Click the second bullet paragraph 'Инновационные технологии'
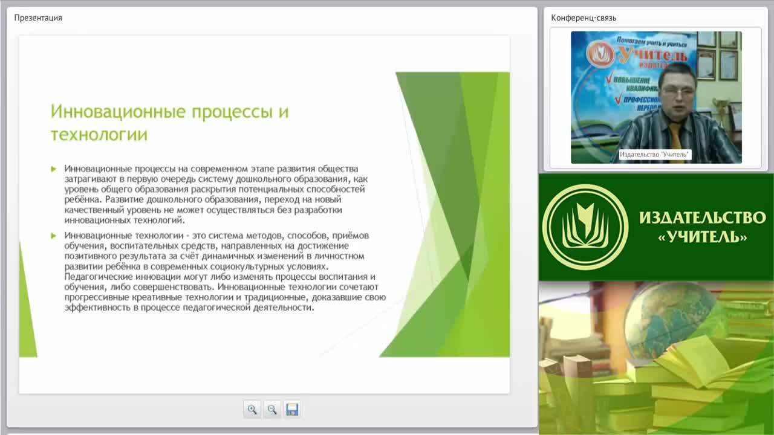 pyautogui.click(x=225, y=271)
